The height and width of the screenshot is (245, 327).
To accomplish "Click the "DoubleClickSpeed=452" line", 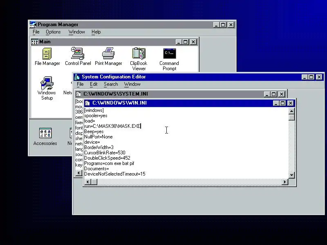I will pos(107,158).
